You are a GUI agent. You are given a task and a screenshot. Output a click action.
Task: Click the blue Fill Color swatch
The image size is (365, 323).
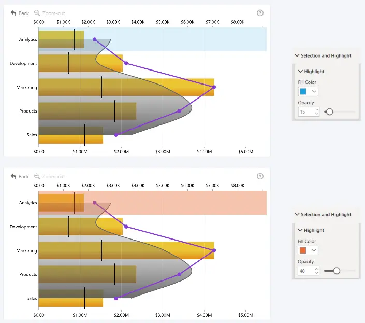click(x=303, y=91)
